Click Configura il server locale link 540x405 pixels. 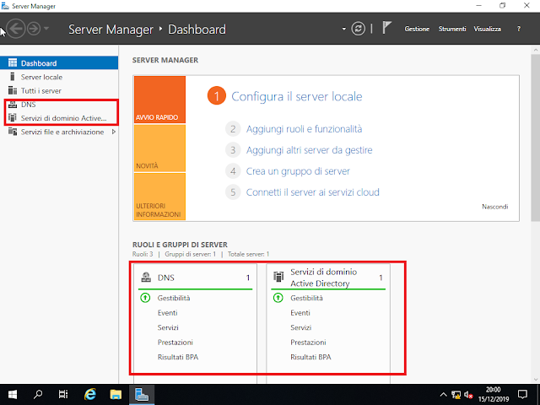(296, 96)
